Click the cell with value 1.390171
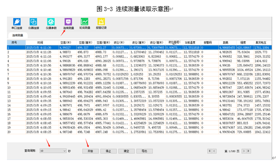277x162 pixels. coord(139,70)
